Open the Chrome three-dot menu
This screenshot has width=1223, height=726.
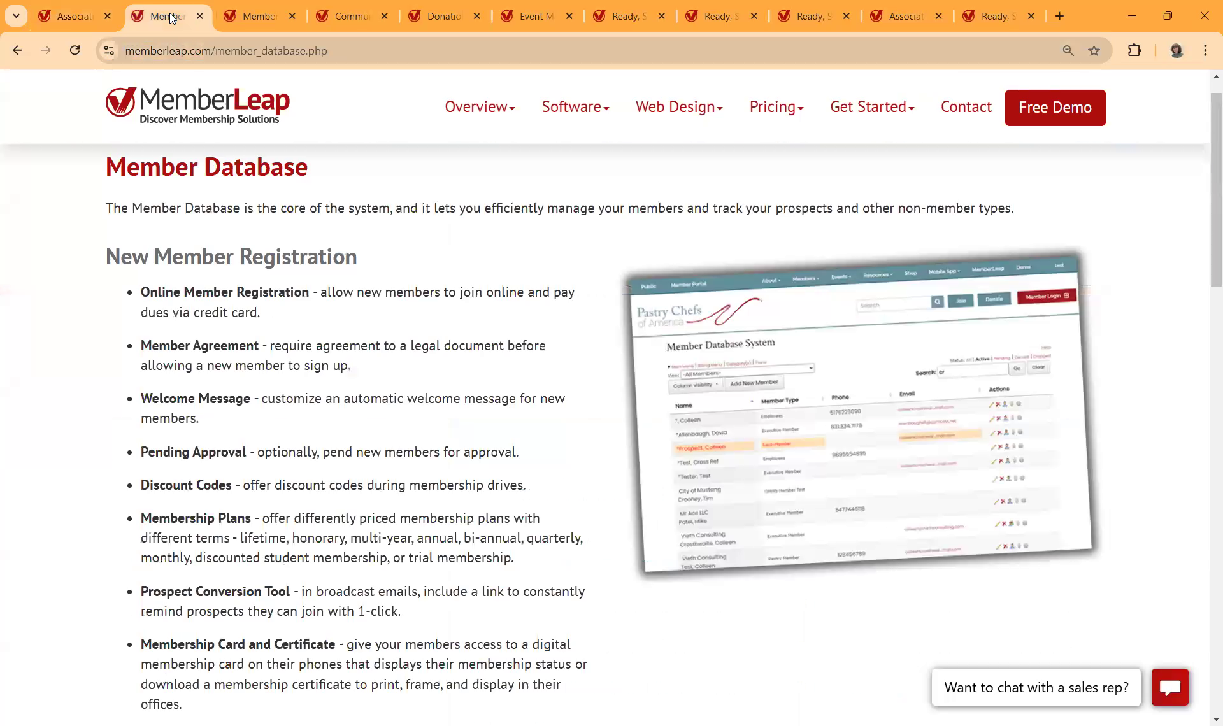[x=1206, y=50]
